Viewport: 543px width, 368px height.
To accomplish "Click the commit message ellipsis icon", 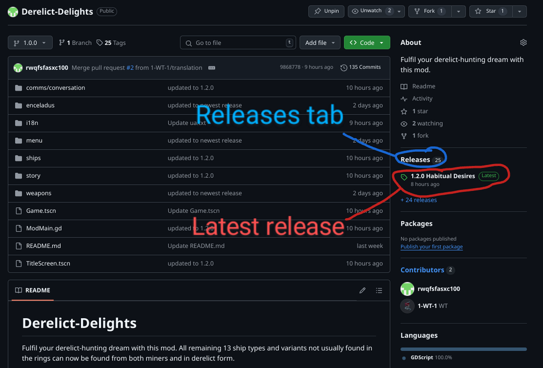I will point(212,68).
